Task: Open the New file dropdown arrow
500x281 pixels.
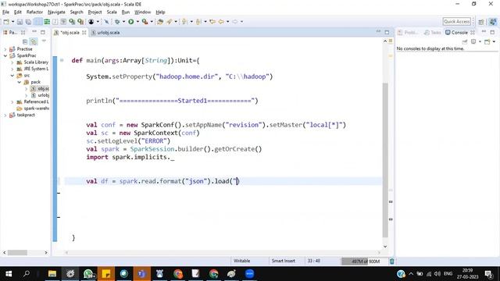Action: 12,22
